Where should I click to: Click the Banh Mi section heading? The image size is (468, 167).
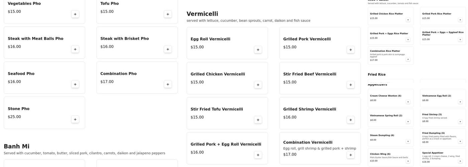[x=16, y=146]
